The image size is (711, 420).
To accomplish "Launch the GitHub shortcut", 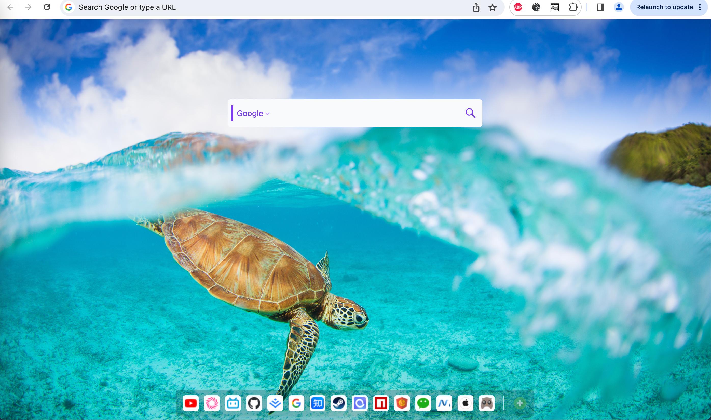I will [254, 403].
